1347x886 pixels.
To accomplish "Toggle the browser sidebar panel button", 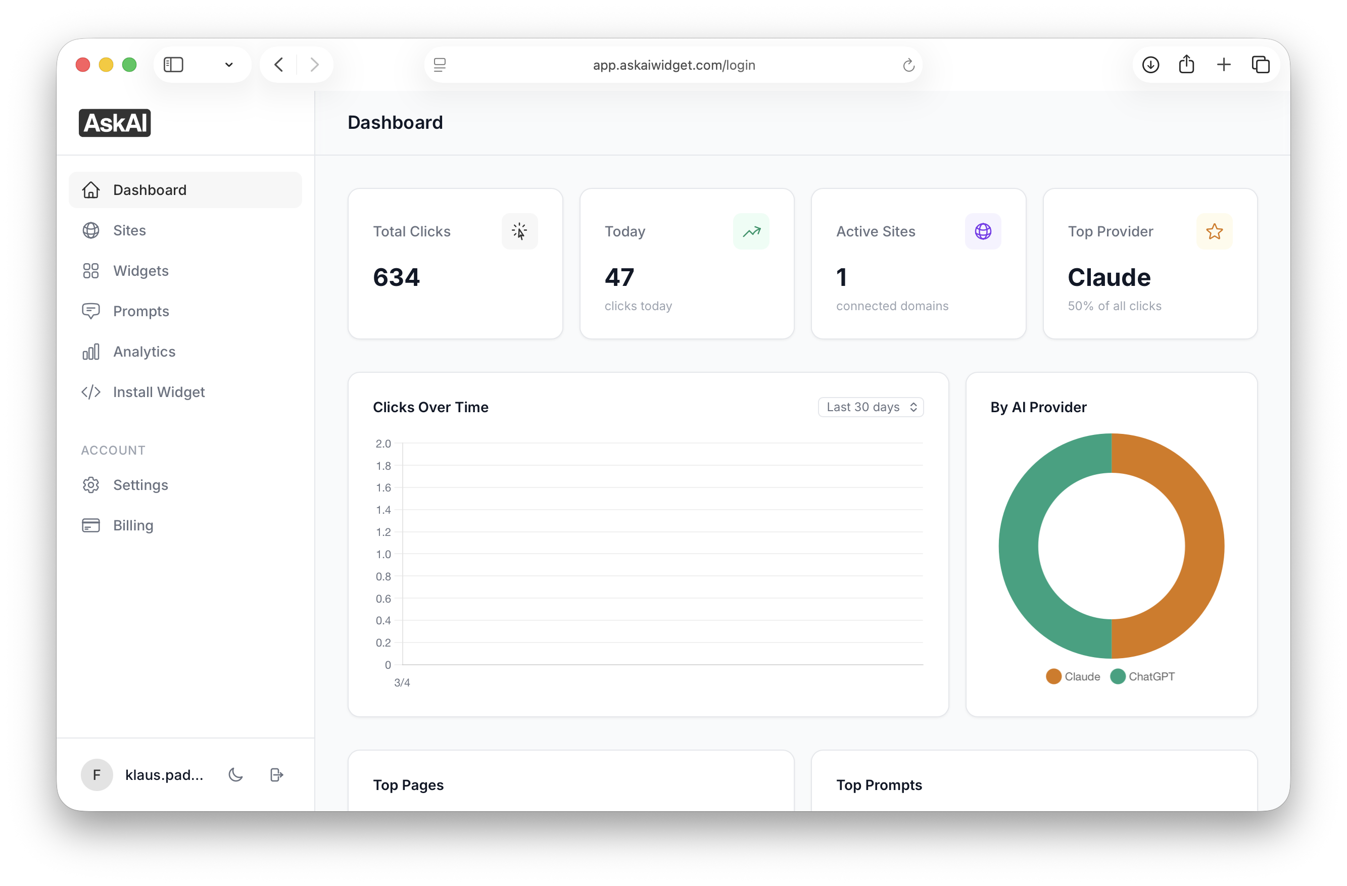I will tap(174, 65).
